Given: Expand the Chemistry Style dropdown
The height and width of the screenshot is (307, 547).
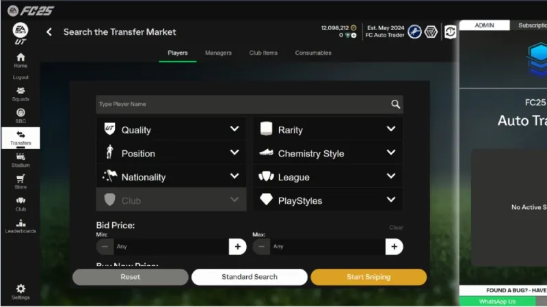Looking at the screenshot, I should (328, 153).
